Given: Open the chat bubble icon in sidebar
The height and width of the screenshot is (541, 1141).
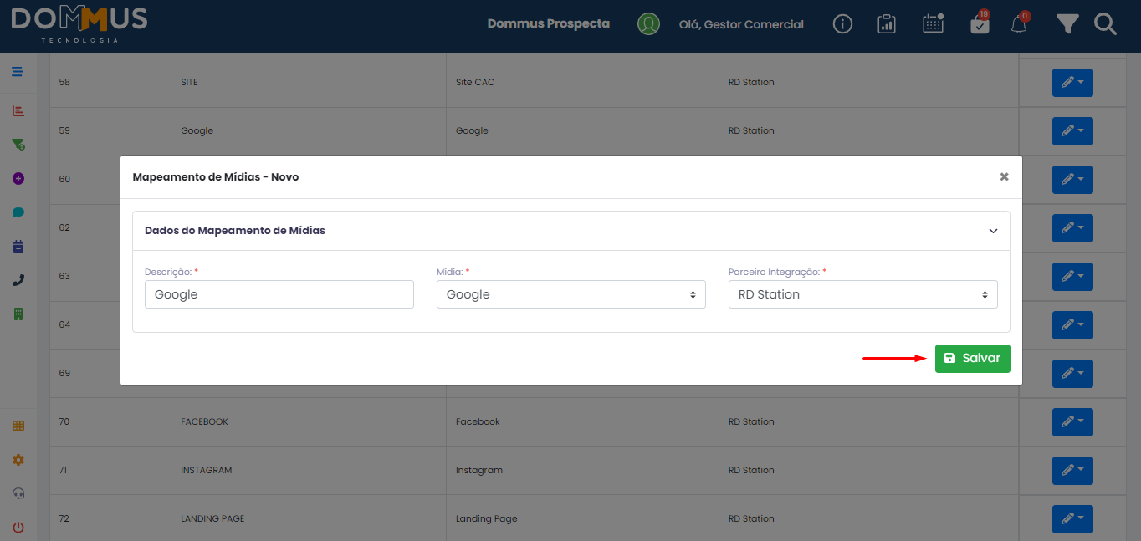Looking at the screenshot, I should pyautogui.click(x=18, y=212).
